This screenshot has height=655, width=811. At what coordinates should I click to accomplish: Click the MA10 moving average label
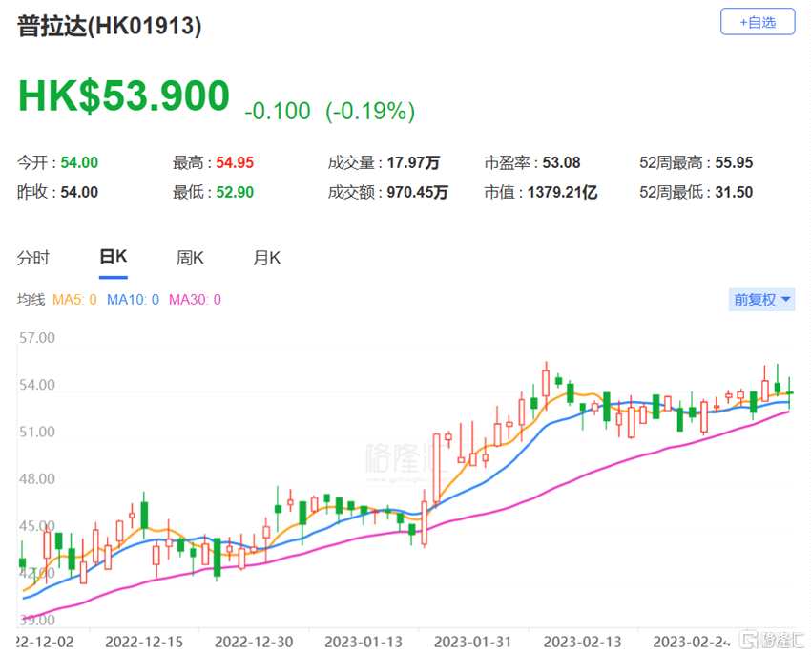tap(133, 299)
